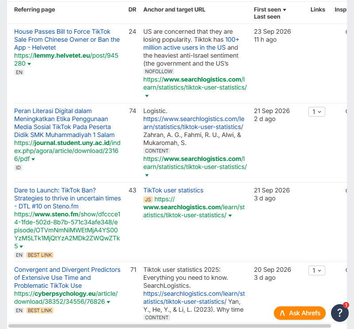This screenshot has width=354, height=329.
Task: Click the JS badge
Action: (x=148, y=200)
